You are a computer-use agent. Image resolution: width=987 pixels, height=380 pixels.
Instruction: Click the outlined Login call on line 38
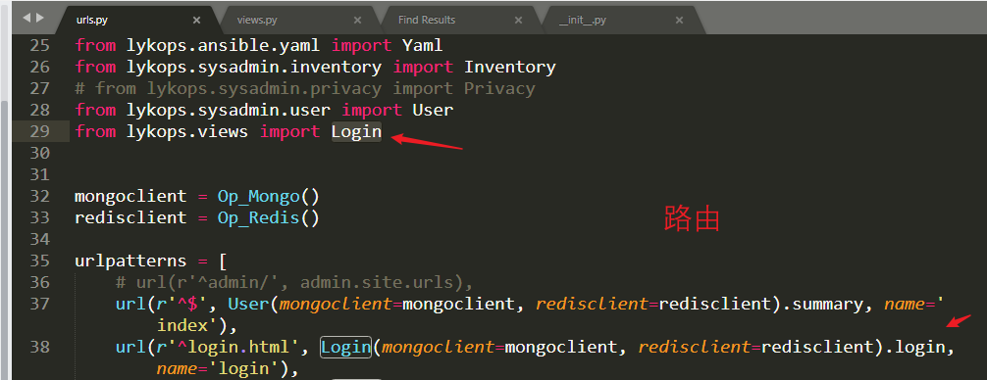click(345, 347)
